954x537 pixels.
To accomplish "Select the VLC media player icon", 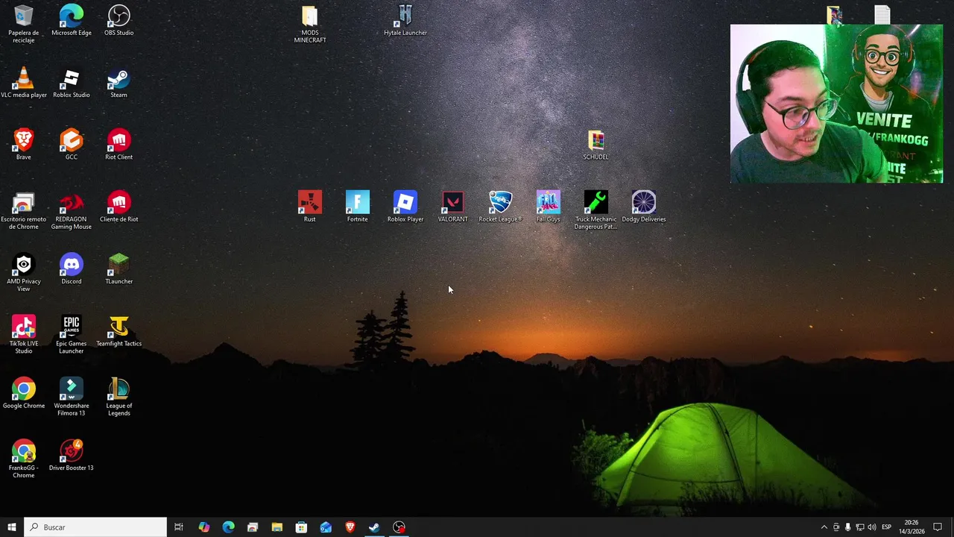I will click(x=24, y=82).
